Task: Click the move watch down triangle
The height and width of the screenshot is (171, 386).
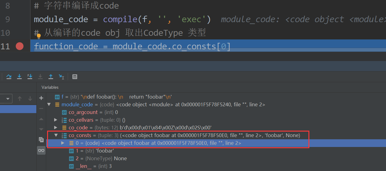Action: [41, 129]
